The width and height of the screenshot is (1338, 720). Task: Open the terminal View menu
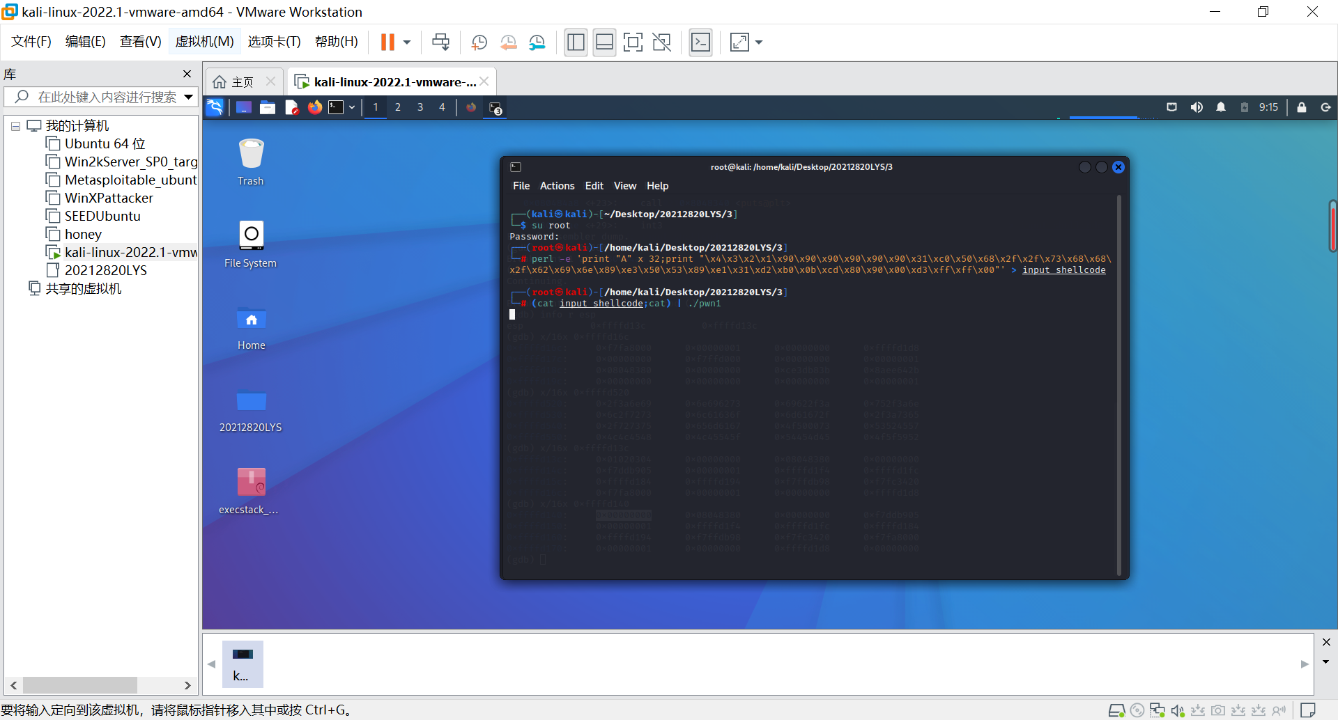(x=625, y=186)
